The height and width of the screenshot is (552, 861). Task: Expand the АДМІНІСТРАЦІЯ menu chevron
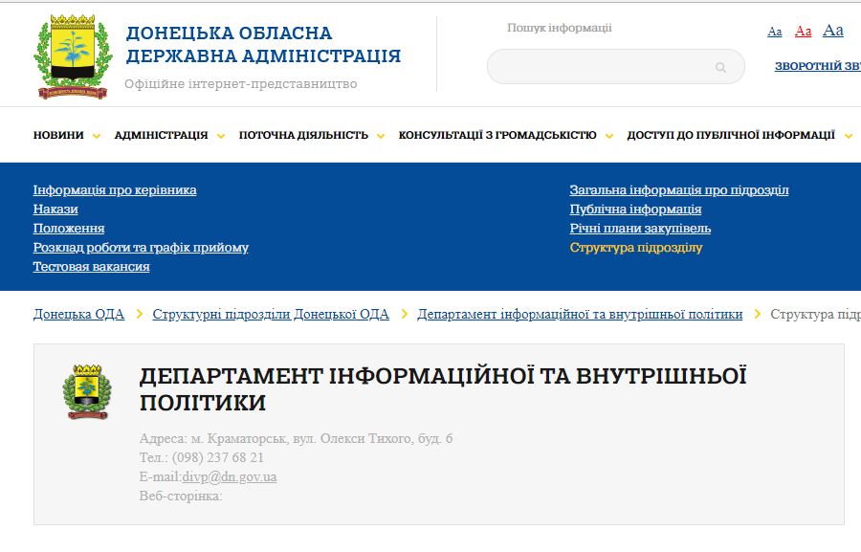221,136
